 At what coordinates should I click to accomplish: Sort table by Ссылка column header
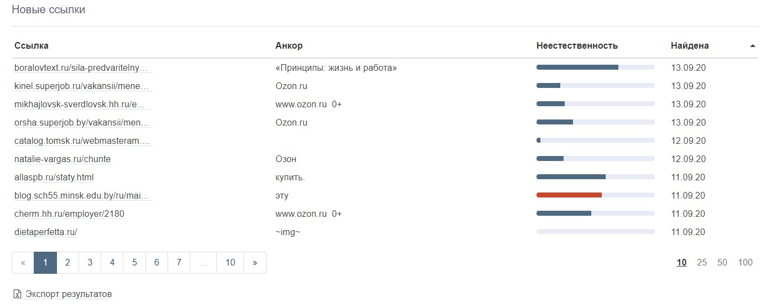(32, 46)
